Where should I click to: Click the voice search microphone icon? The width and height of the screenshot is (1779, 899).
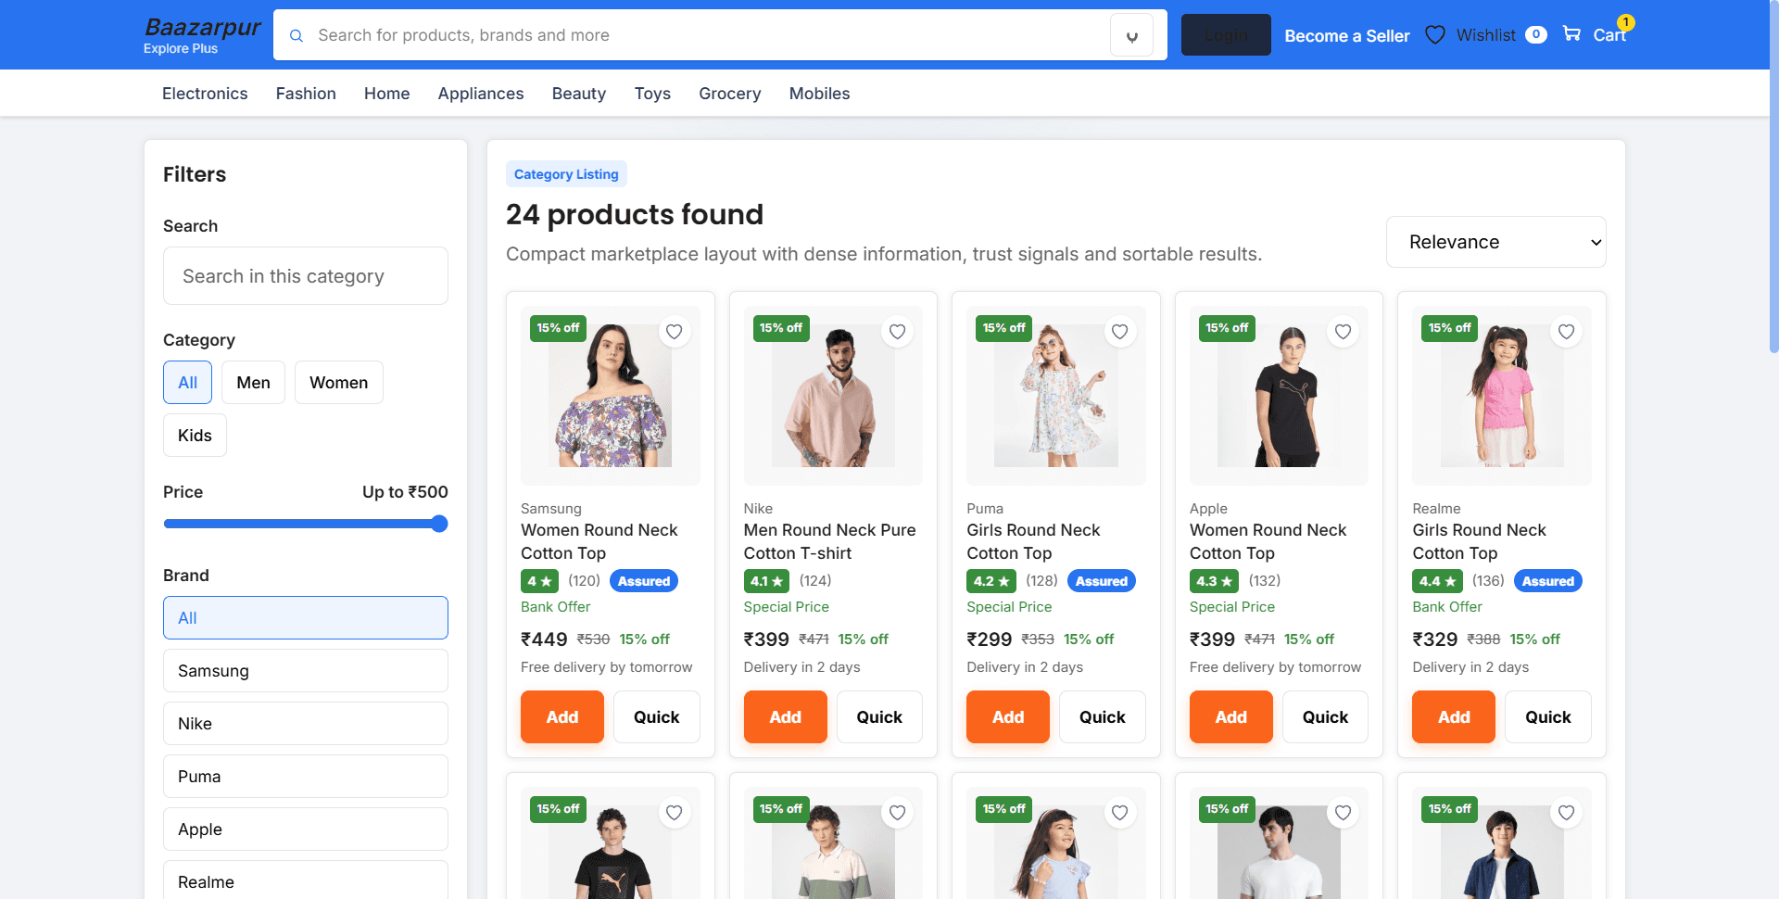(x=1131, y=35)
